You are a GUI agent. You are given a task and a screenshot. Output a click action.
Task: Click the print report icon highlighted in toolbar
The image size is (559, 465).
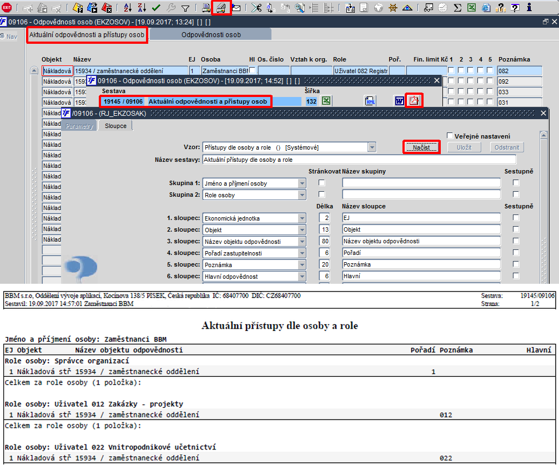[221, 8]
